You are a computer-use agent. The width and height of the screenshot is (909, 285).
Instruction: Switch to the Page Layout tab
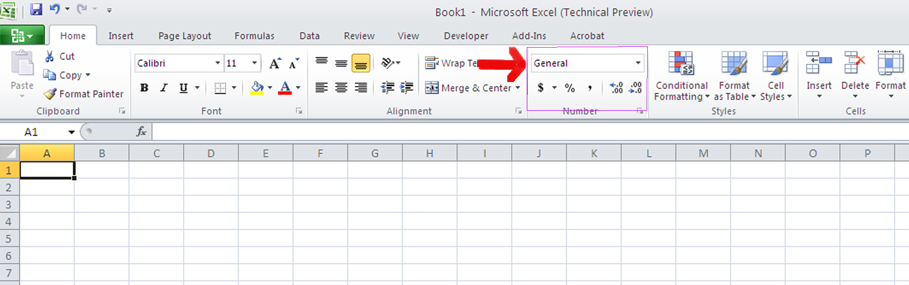click(x=184, y=36)
